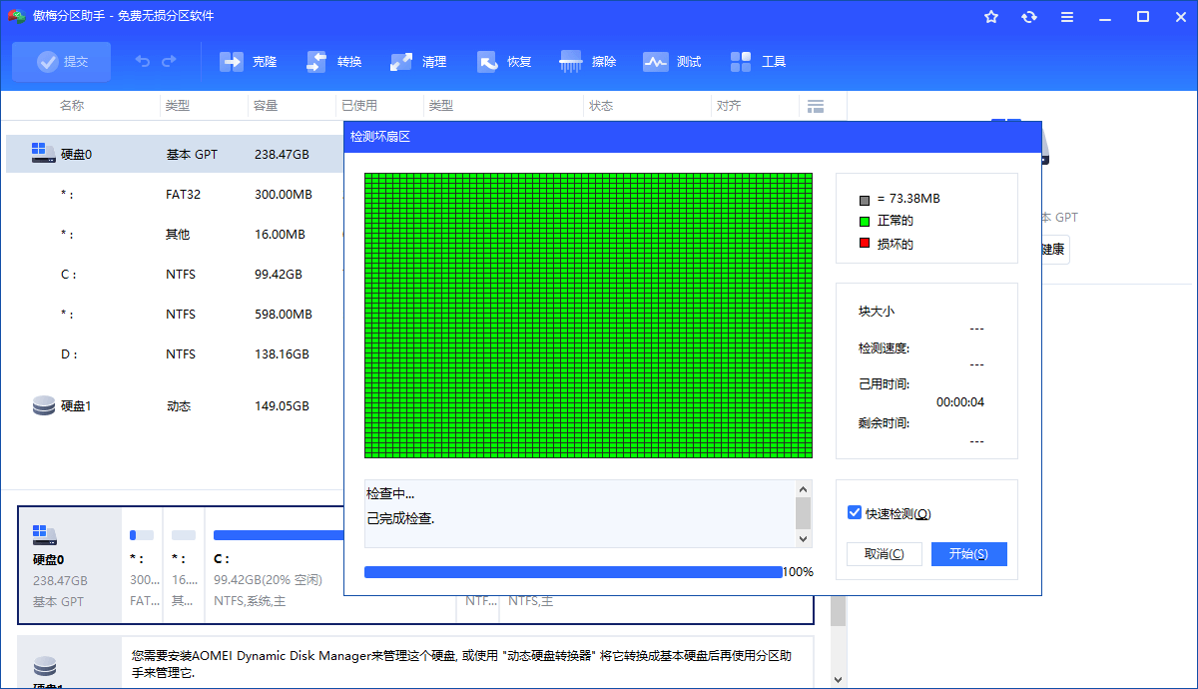This screenshot has height=689, width=1198.
Task: Click the 克隆 (Clone) toolbar icon
Action: pos(233,62)
